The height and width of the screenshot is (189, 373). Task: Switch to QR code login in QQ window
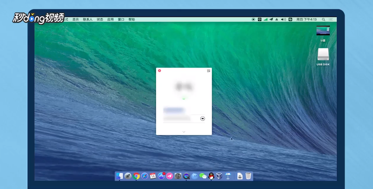pyautogui.click(x=209, y=71)
